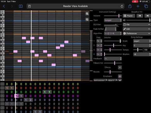Add a new envelope with plus button

point(120,76)
